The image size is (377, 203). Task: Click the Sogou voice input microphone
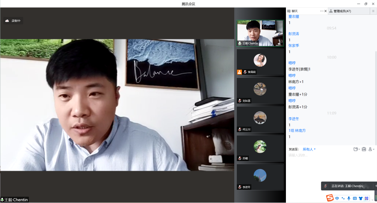(349, 198)
